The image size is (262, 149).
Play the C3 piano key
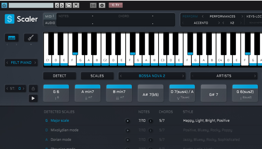[163, 60]
